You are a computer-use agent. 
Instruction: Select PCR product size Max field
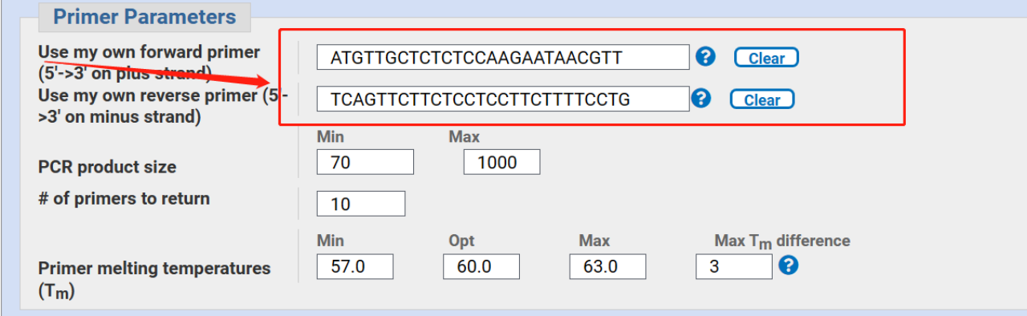pos(501,162)
